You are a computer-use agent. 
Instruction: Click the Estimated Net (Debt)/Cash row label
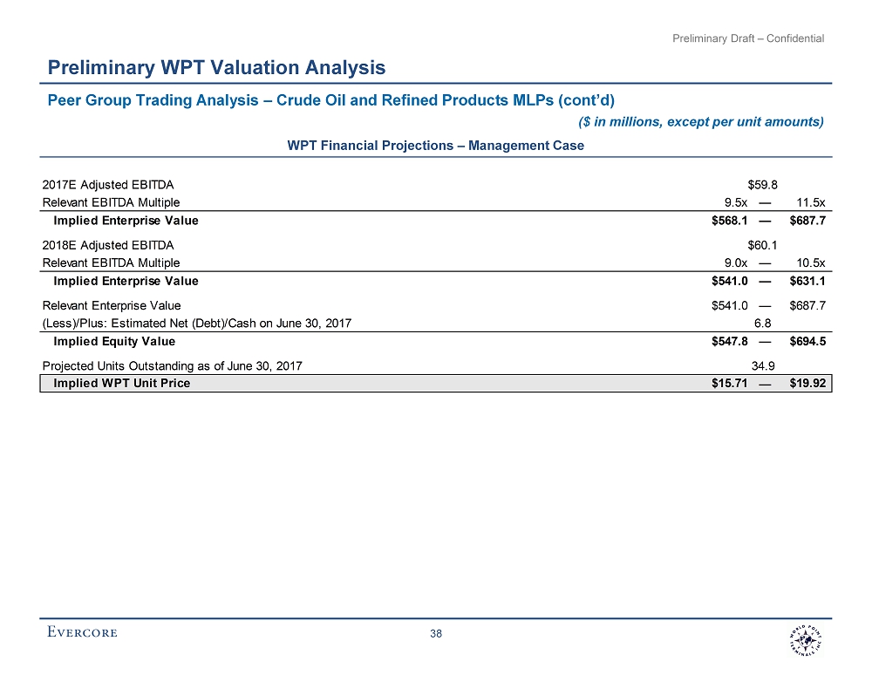point(196,324)
